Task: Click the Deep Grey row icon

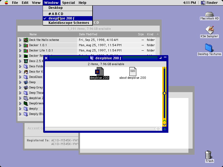Action: point(26,88)
